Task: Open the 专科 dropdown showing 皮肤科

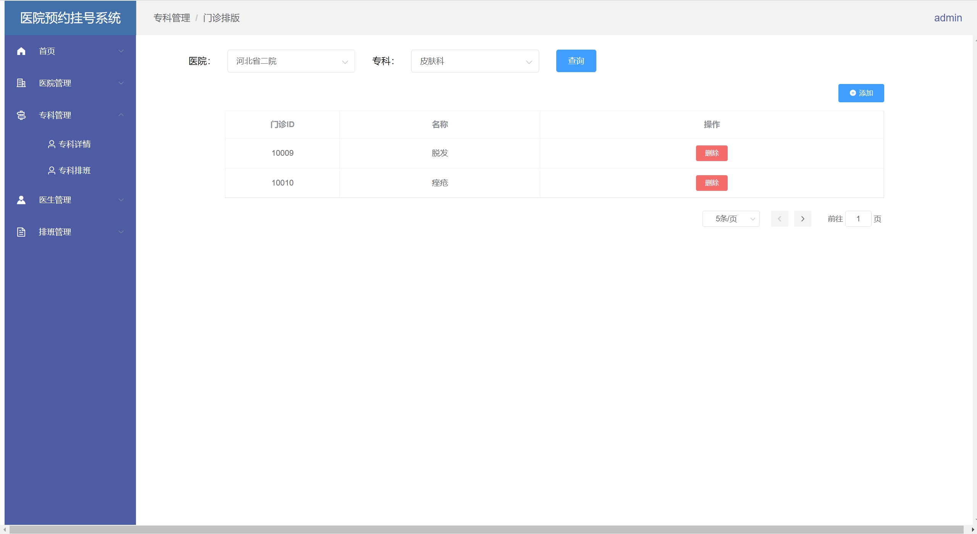Action: [475, 61]
